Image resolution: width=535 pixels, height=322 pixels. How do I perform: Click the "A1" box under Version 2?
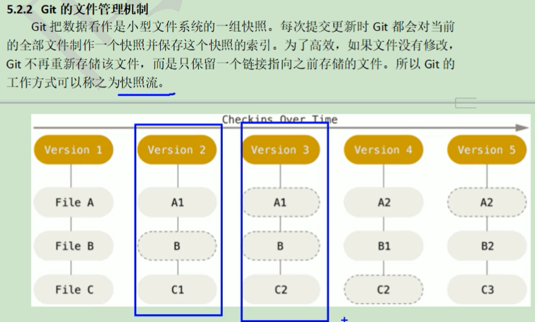(177, 202)
